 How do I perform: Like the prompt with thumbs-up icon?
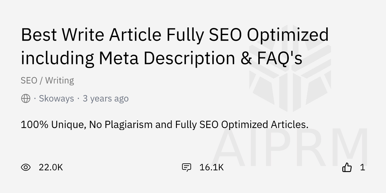347,167
